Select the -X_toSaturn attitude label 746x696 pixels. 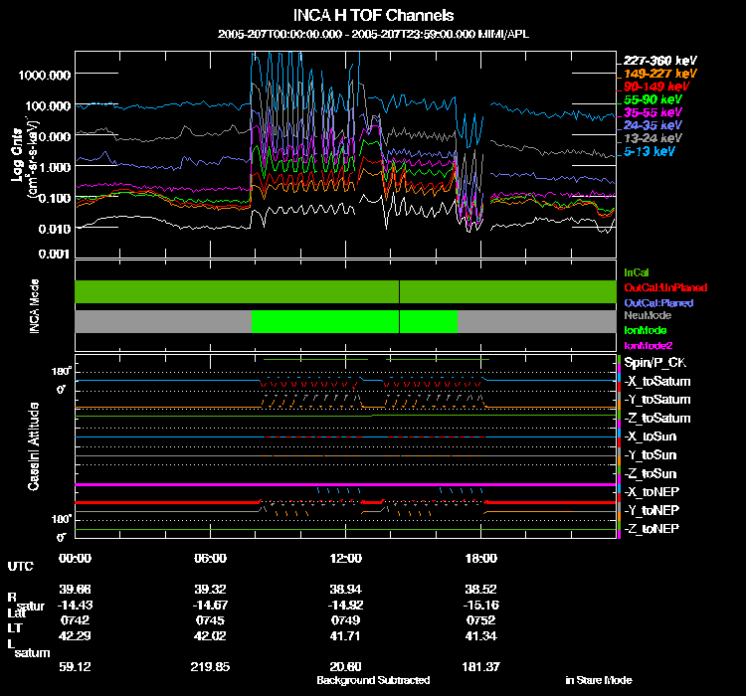coord(657,382)
